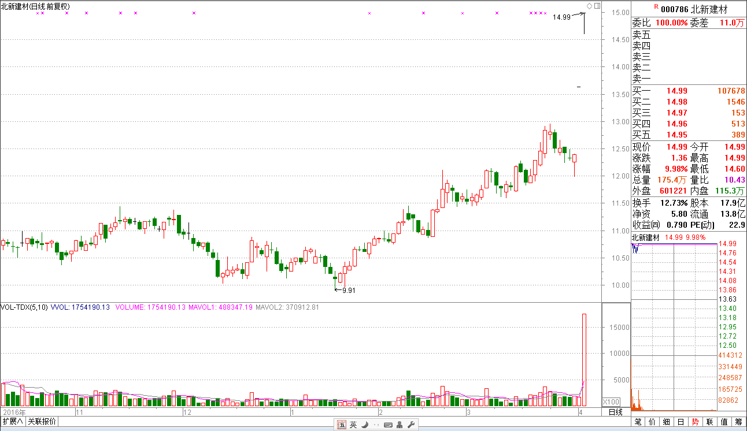Click the 卖一 ask row label
This screenshot has width=747, height=431.
(641, 79)
